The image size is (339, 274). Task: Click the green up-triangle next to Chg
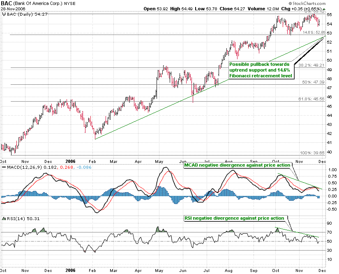(x=324, y=9)
